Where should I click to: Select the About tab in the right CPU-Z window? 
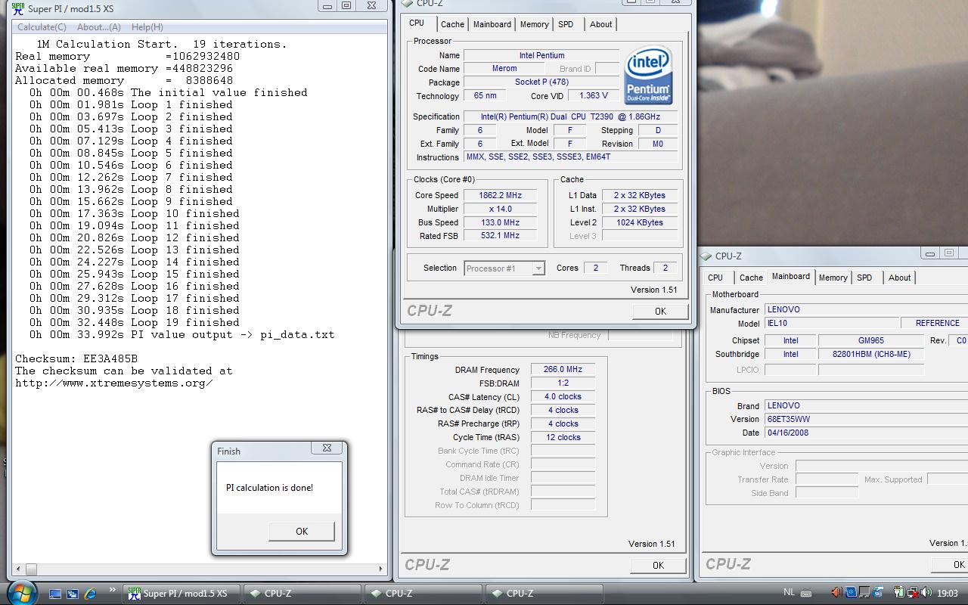899,278
